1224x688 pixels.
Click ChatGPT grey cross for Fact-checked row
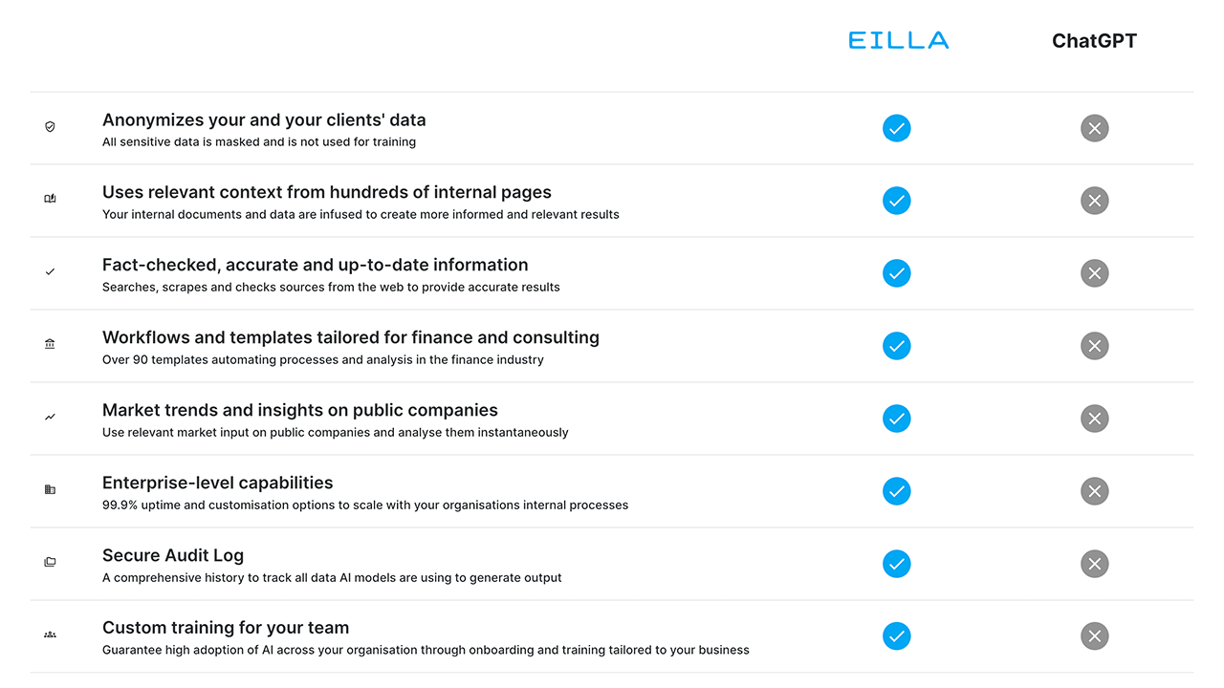pos(1094,273)
